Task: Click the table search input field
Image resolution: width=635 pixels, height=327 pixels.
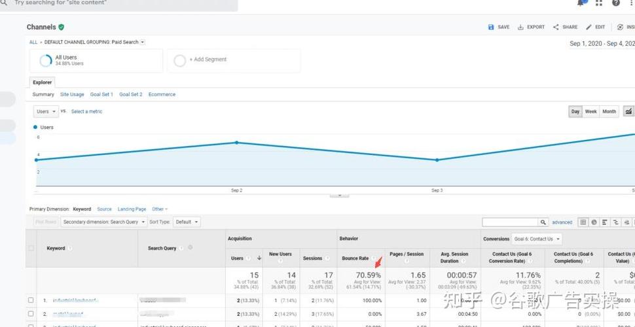Action: tap(511, 222)
